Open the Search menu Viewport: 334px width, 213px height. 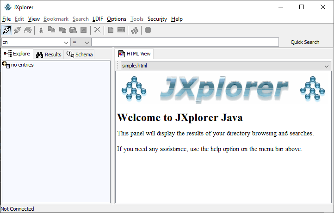[80, 19]
